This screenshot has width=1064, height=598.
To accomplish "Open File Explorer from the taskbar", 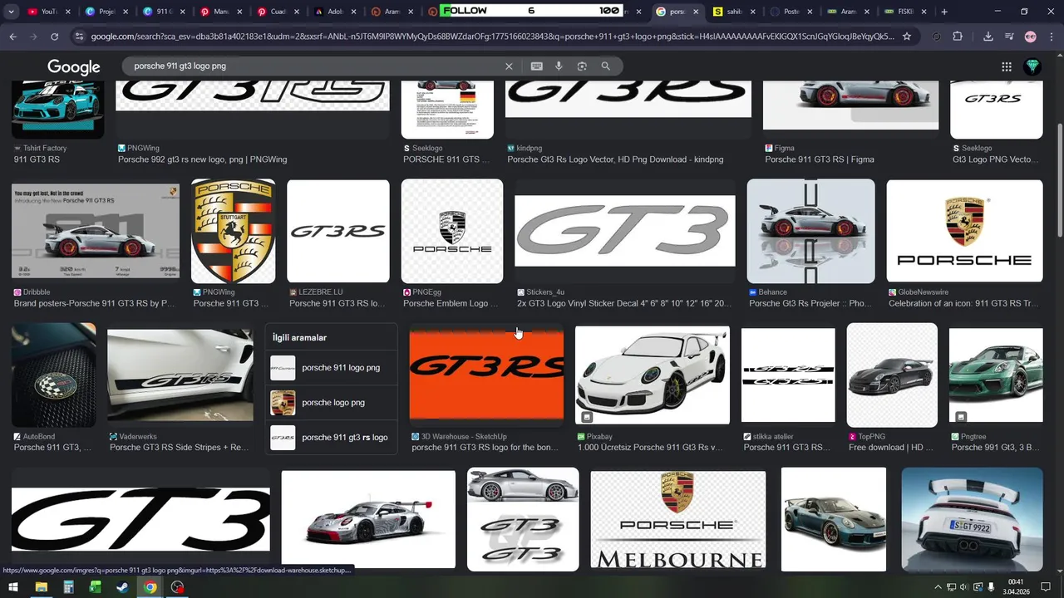I will click(41, 587).
